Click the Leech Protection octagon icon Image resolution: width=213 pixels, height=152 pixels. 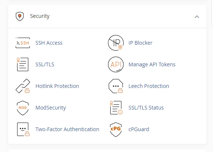116,86
